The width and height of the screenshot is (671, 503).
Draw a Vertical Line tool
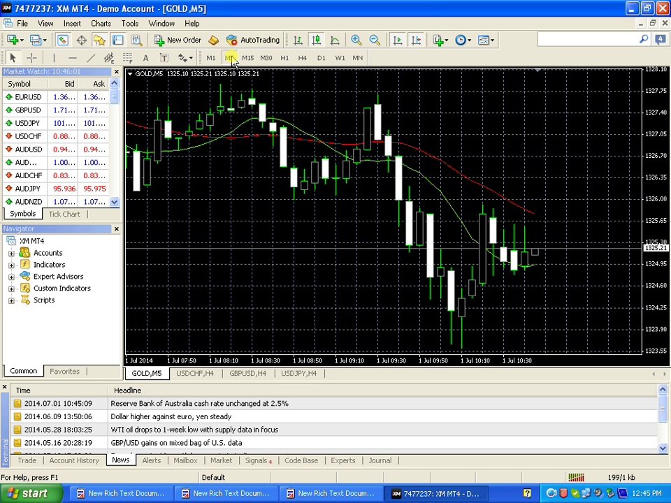tap(54, 58)
